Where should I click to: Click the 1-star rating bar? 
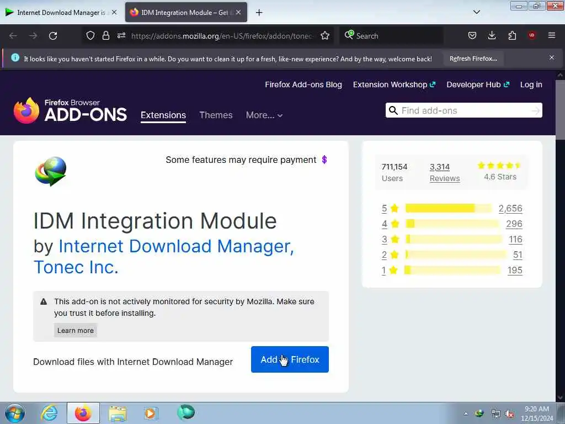(x=452, y=270)
